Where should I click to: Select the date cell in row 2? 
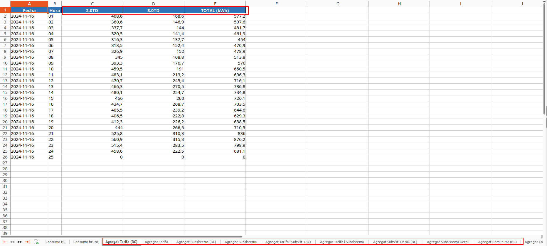29,16
